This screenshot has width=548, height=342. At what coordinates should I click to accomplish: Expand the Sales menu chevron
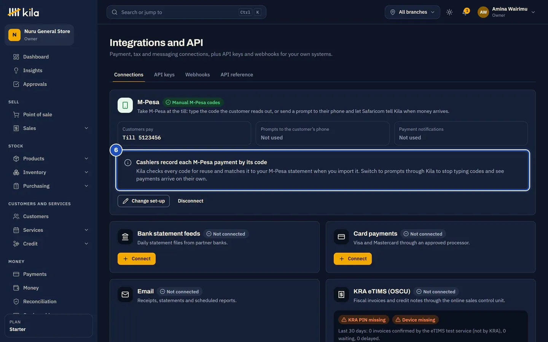click(86, 128)
